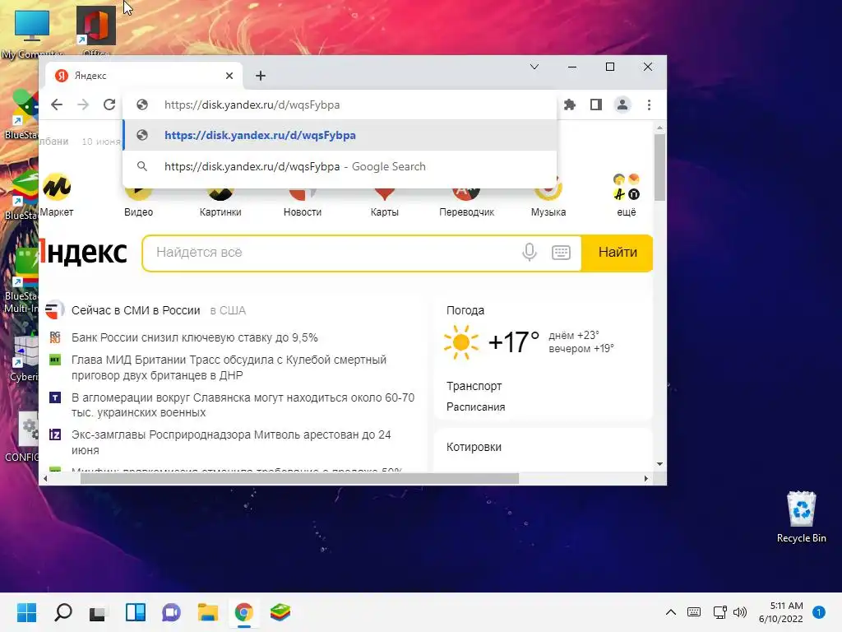
Task: Click the yellow Найти button
Action: 618,253
